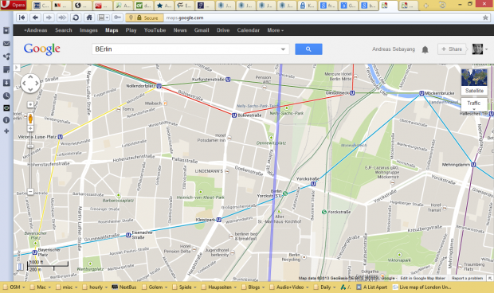Open YouTube from Google bar
This screenshot has height=293, width=494.
(155, 30)
